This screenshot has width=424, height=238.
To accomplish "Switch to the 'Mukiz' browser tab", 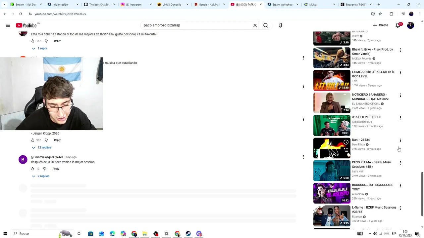I will (319, 5).
